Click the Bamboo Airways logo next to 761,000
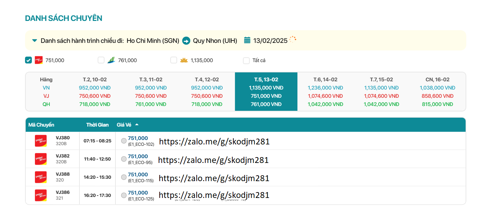 (x=111, y=60)
